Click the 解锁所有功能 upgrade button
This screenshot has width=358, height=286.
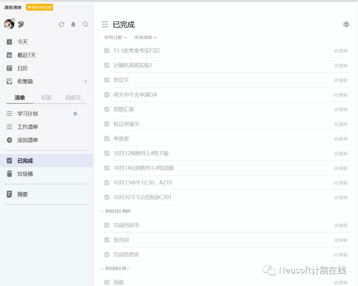pyautogui.click(x=40, y=7)
